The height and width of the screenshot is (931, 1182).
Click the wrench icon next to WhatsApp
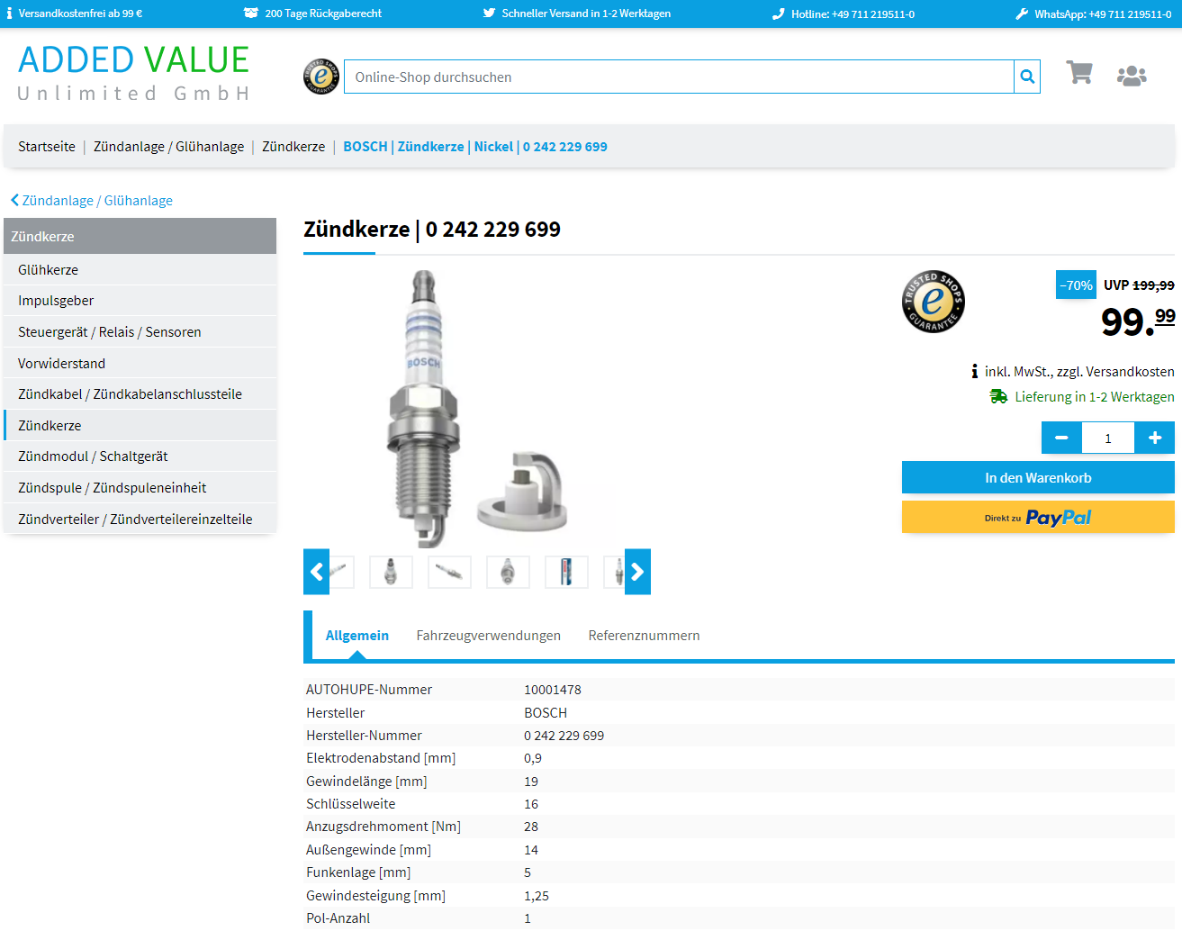[x=1022, y=14]
